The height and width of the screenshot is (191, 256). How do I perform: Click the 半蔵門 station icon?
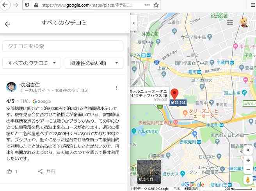pos(232,62)
